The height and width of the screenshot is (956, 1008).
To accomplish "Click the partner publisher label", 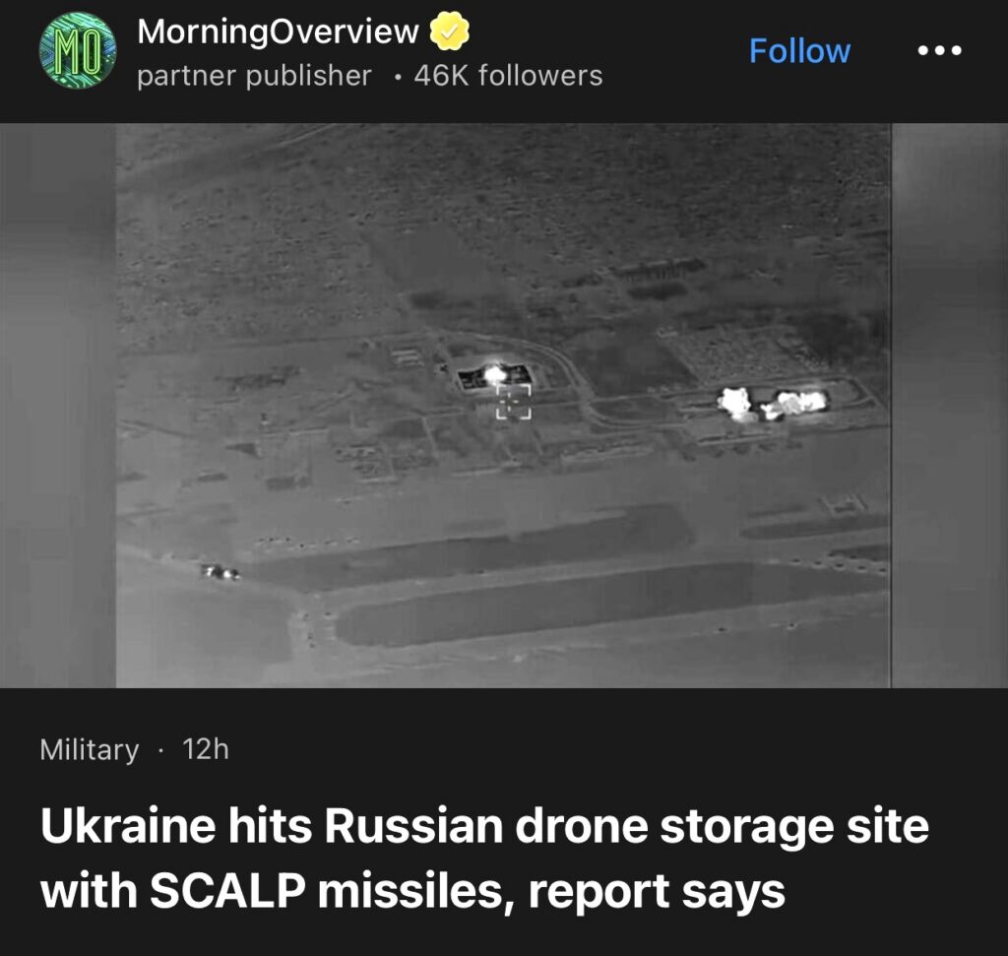I will [x=254, y=76].
